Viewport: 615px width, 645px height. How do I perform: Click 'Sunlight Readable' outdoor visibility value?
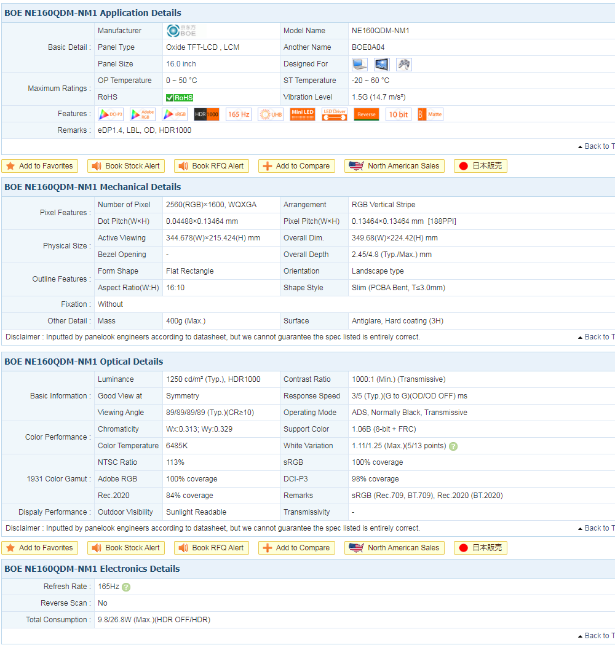tap(196, 513)
